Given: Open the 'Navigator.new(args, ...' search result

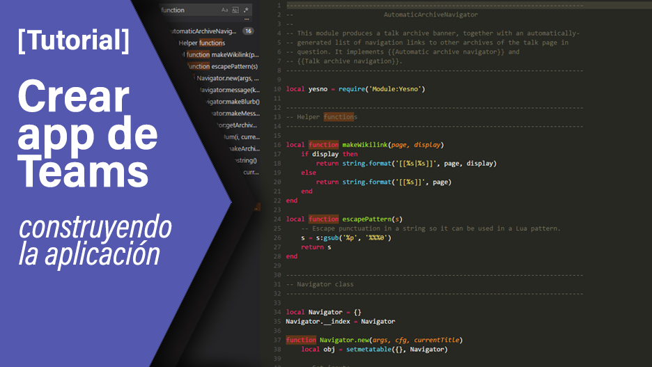Looking at the screenshot, I should pyautogui.click(x=226, y=78).
